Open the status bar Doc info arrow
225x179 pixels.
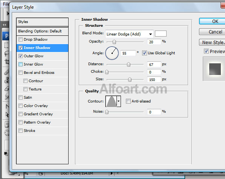point(112,173)
